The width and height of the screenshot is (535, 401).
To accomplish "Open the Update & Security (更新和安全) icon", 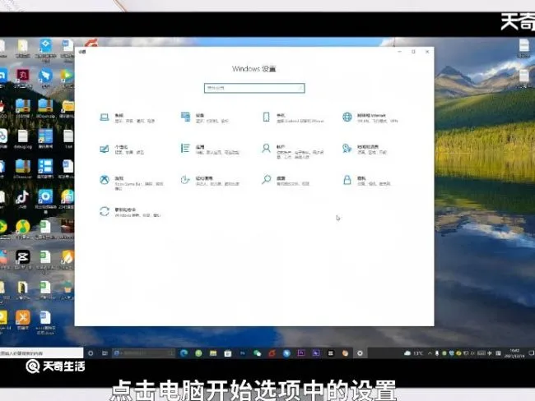I will coord(105,211).
